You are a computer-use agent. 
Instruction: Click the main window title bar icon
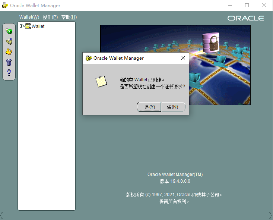pyautogui.click(x=5, y=5)
